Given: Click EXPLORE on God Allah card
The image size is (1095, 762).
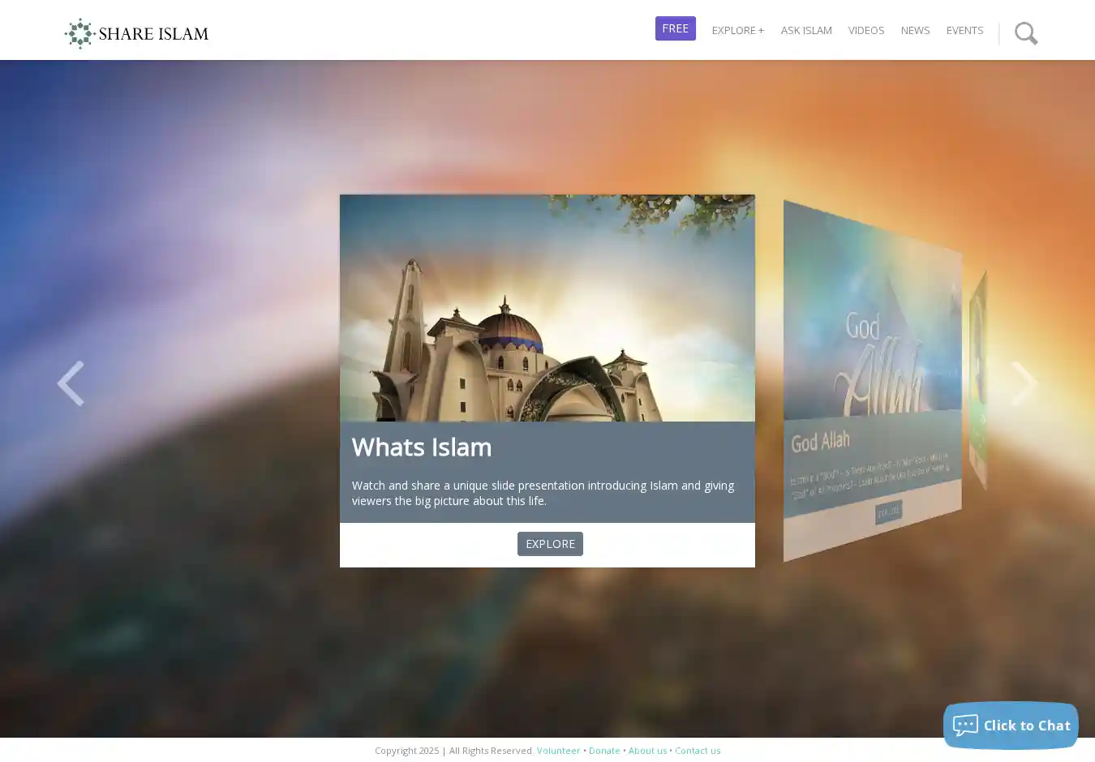Looking at the screenshot, I should tap(888, 512).
